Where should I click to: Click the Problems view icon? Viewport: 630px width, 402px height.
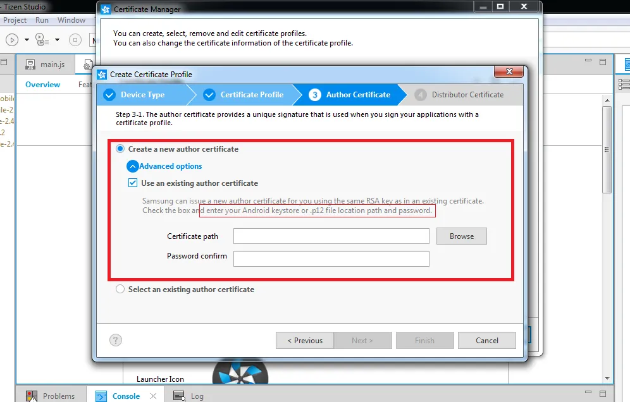pyautogui.click(x=32, y=396)
